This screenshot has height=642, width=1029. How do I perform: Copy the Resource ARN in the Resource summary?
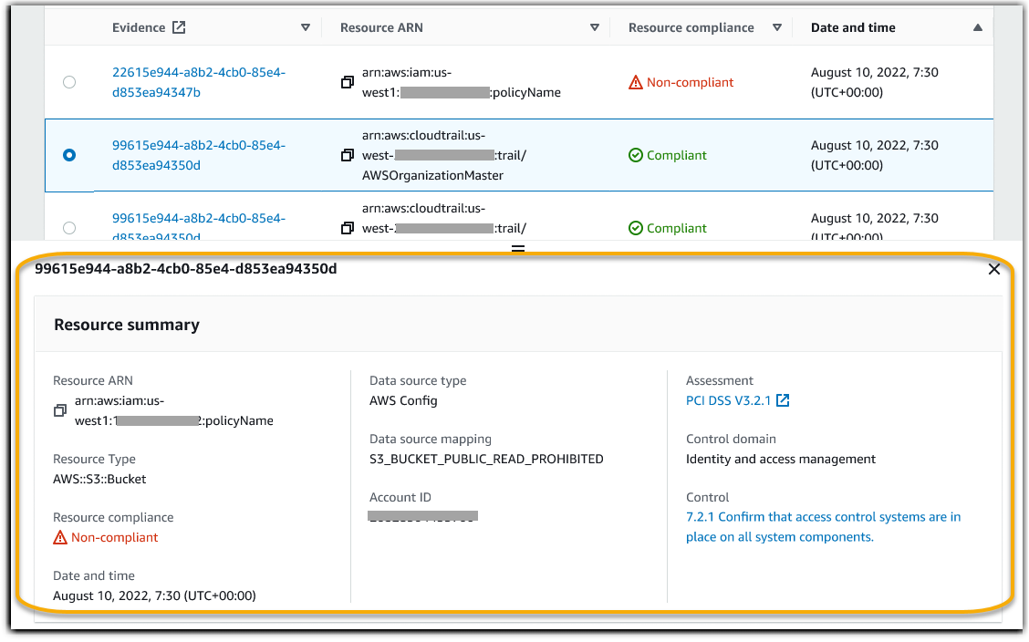click(x=60, y=410)
